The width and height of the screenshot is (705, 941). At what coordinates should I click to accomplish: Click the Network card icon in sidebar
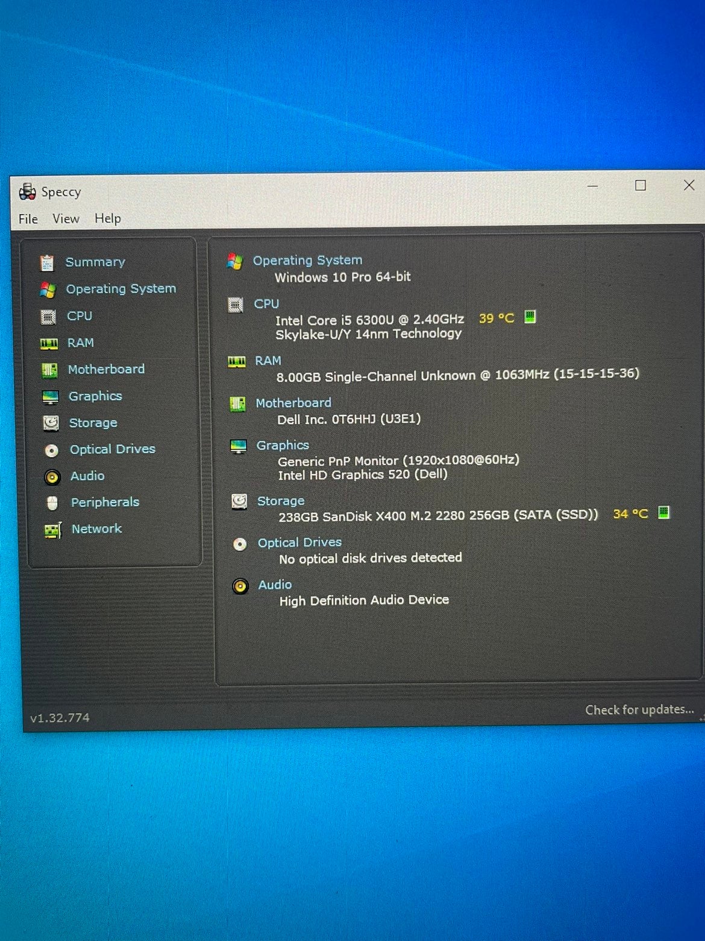click(53, 530)
